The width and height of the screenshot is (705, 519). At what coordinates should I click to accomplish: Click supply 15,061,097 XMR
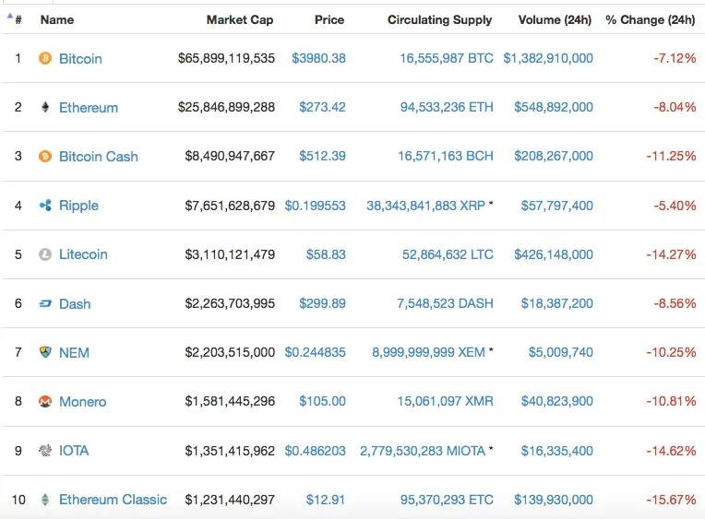(445, 401)
